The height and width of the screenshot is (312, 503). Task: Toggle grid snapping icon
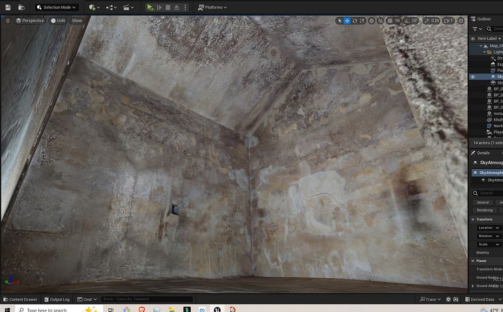point(390,21)
